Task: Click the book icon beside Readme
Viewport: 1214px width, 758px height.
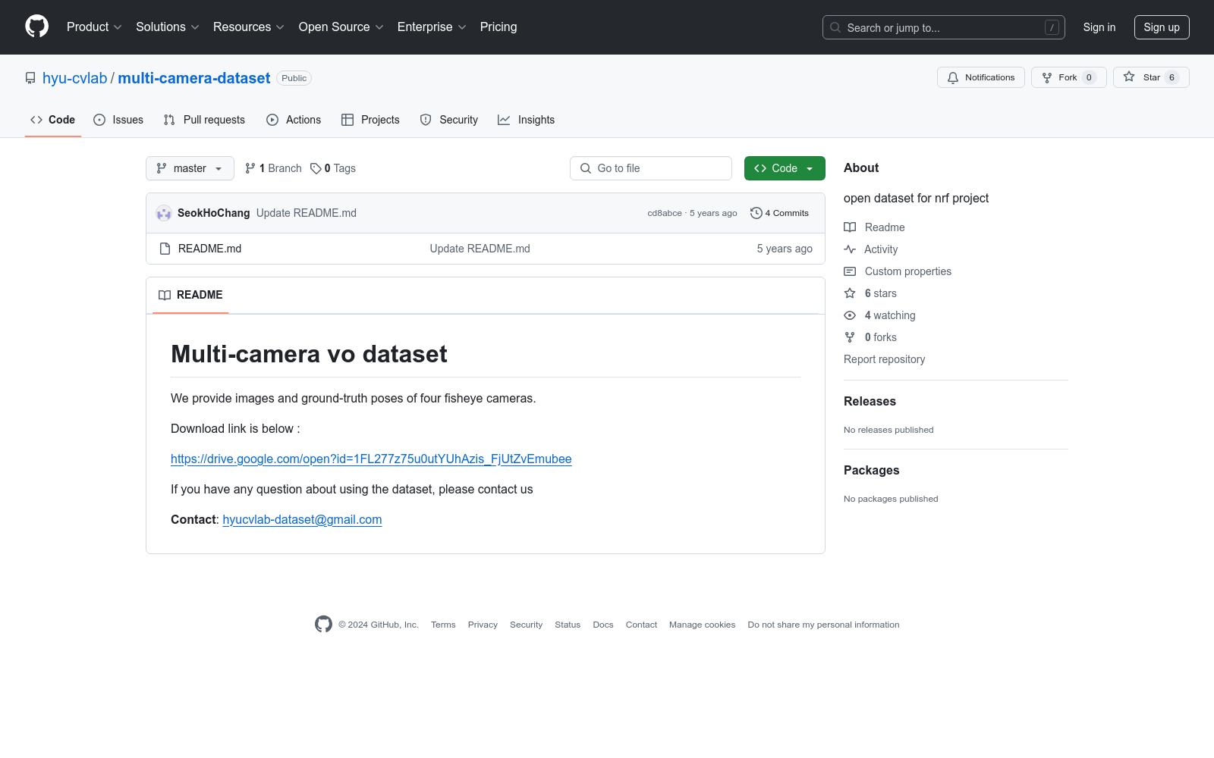Action: point(850,227)
